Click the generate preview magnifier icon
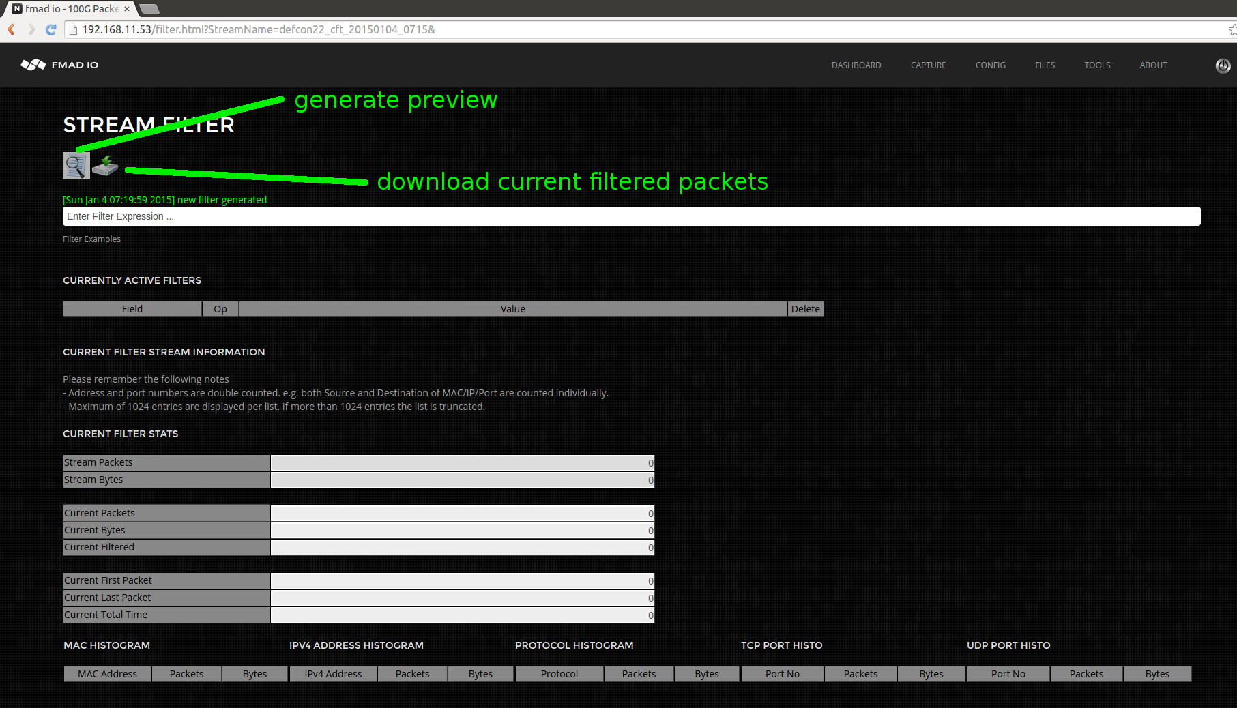 (76, 165)
